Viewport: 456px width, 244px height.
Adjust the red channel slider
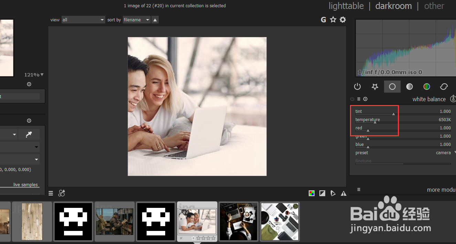click(403, 128)
